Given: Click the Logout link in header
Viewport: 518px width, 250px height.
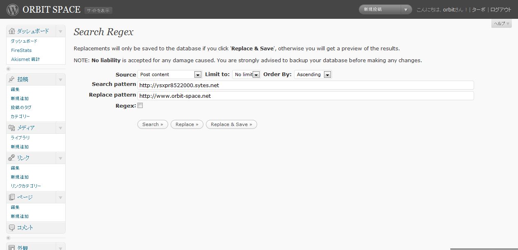Looking at the screenshot, I should pyautogui.click(x=501, y=9).
